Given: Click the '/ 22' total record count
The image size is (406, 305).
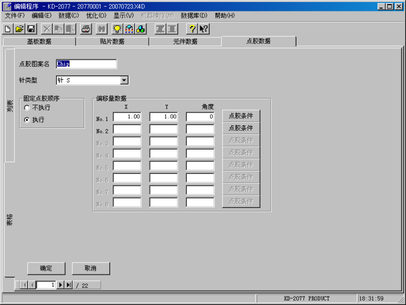Looking at the screenshot, I should [82, 285].
